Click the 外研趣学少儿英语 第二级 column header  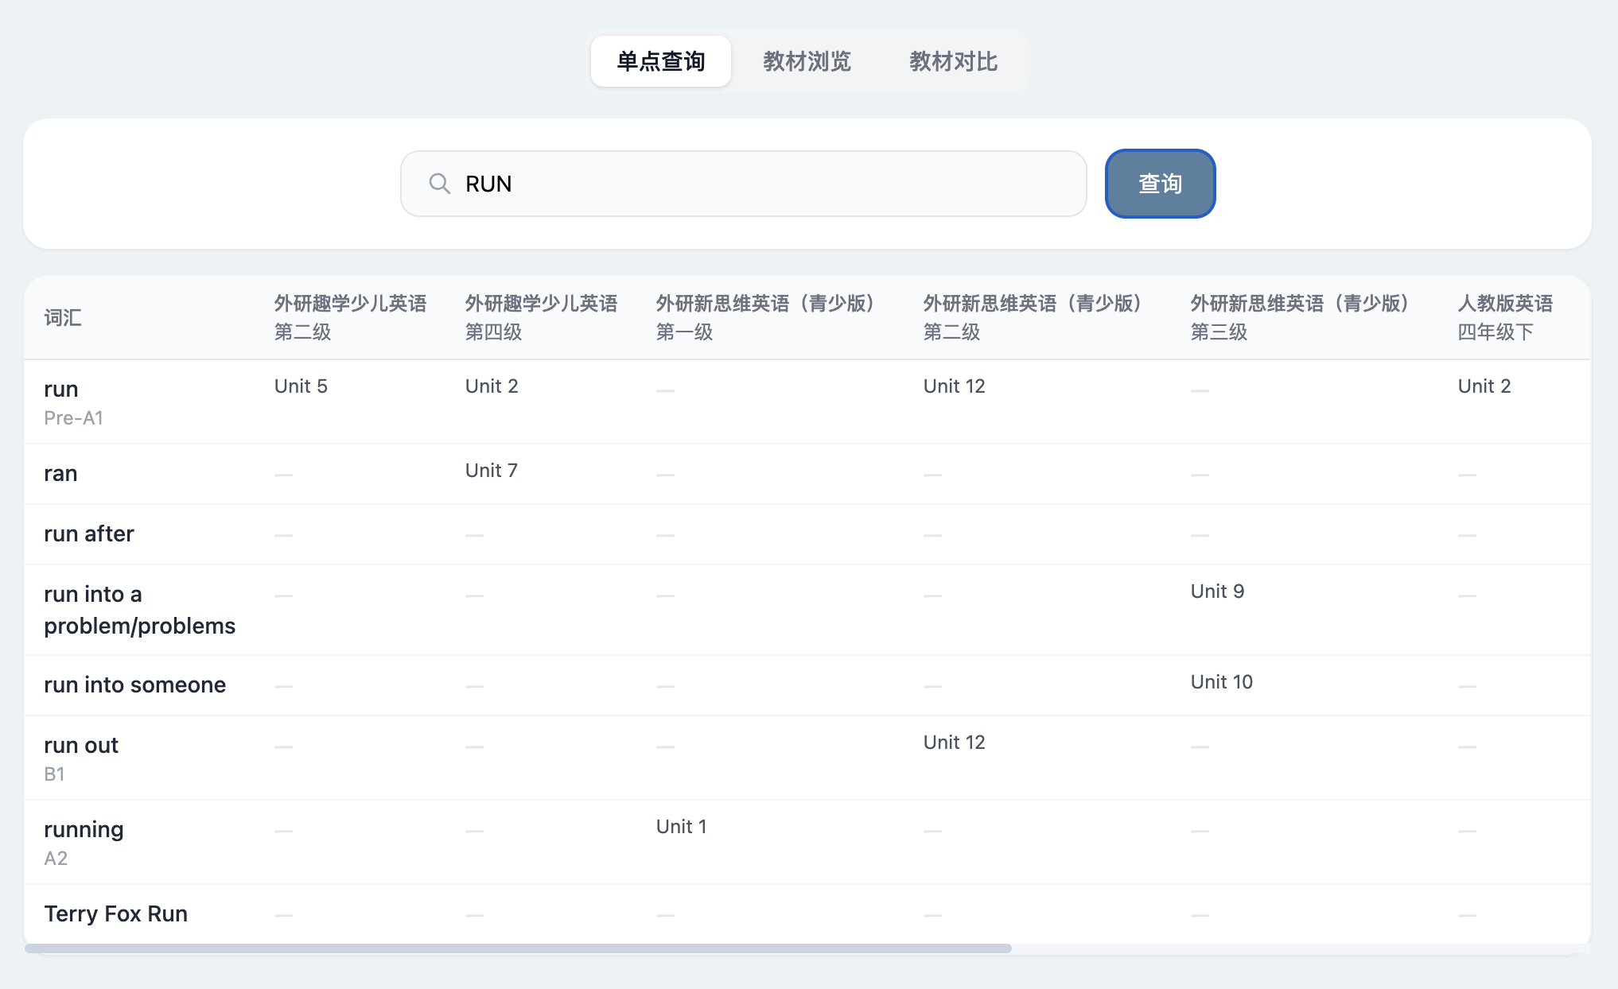[x=351, y=317]
